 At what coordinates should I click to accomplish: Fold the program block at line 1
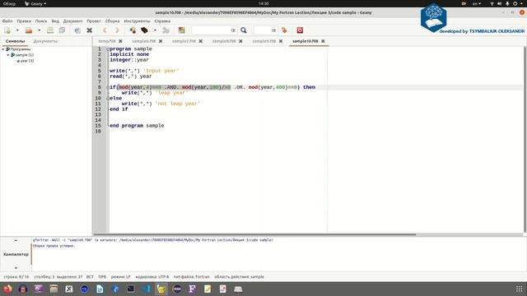(x=108, y=49)
